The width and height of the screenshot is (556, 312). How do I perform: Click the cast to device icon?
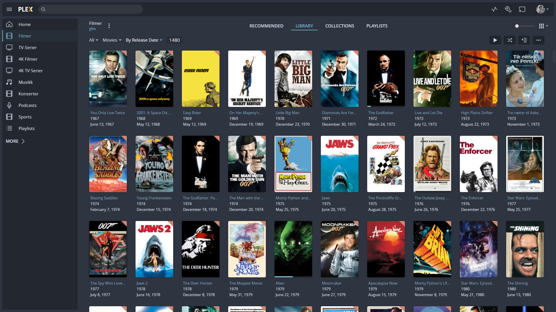point(522,9)
